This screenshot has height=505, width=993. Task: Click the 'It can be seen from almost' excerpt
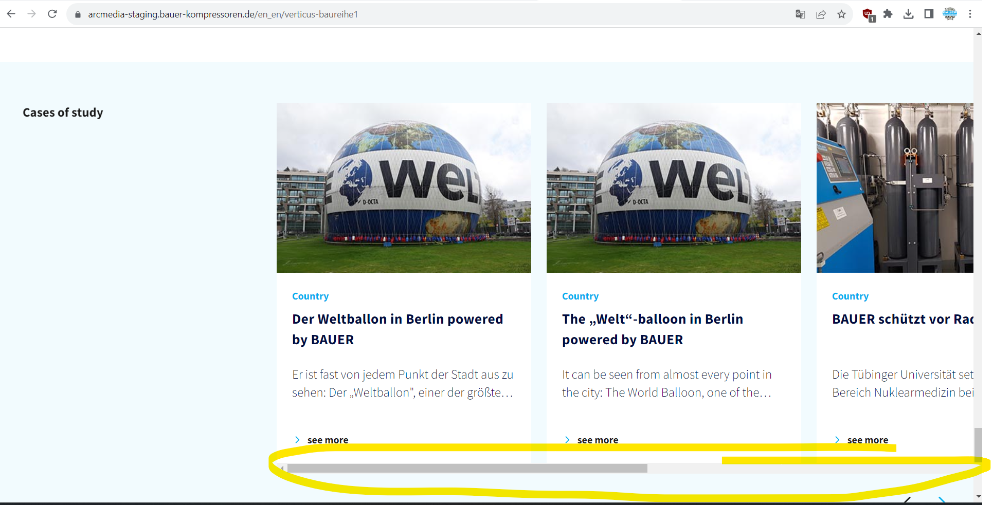pos(667,384)
